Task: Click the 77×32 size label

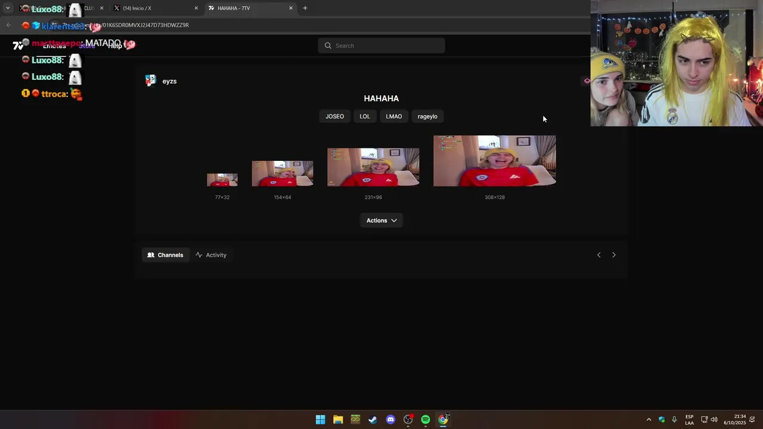Action: pos(222,197)
